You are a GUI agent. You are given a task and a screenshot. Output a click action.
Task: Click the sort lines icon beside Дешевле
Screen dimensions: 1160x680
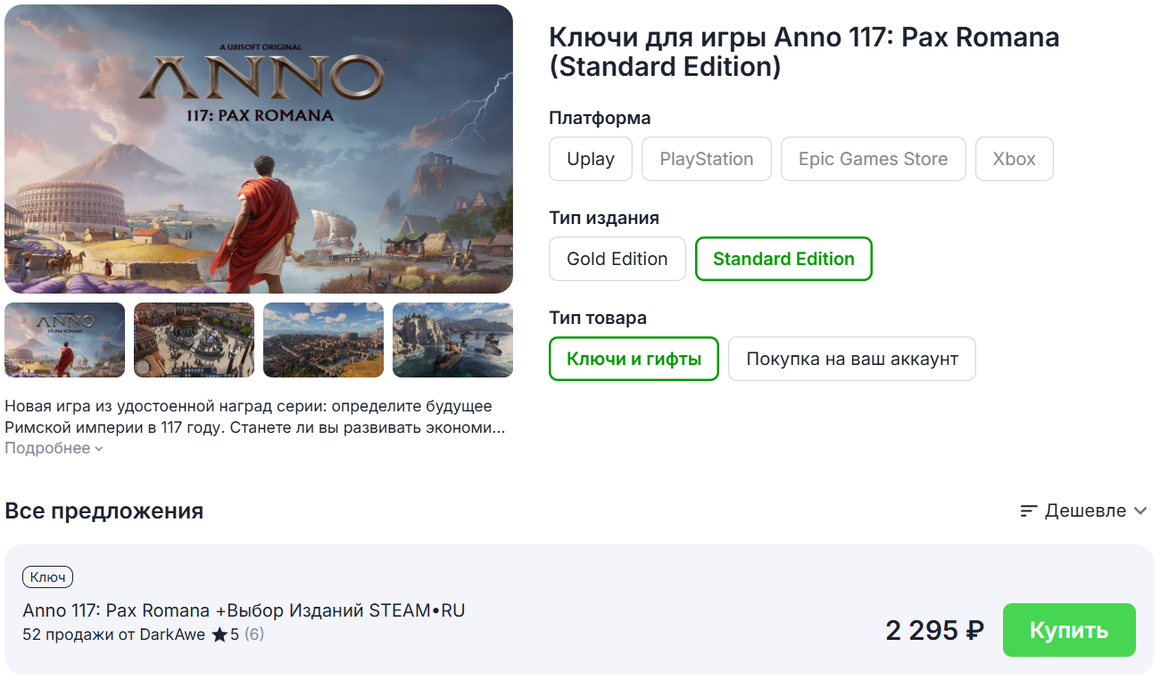click(1029, 511)
